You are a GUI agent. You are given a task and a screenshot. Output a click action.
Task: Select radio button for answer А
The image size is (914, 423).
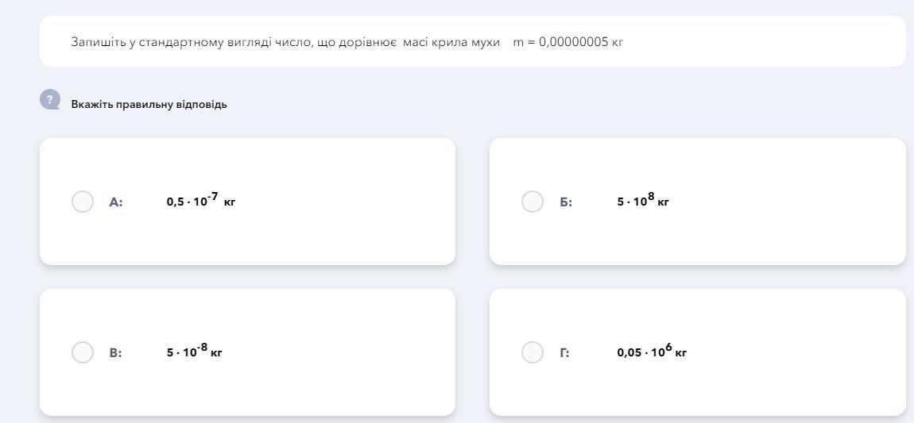(83, 202)
